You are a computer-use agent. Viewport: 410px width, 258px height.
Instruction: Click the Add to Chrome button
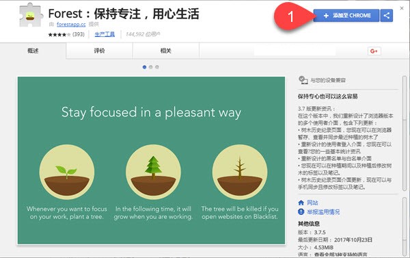coord(346,16)
